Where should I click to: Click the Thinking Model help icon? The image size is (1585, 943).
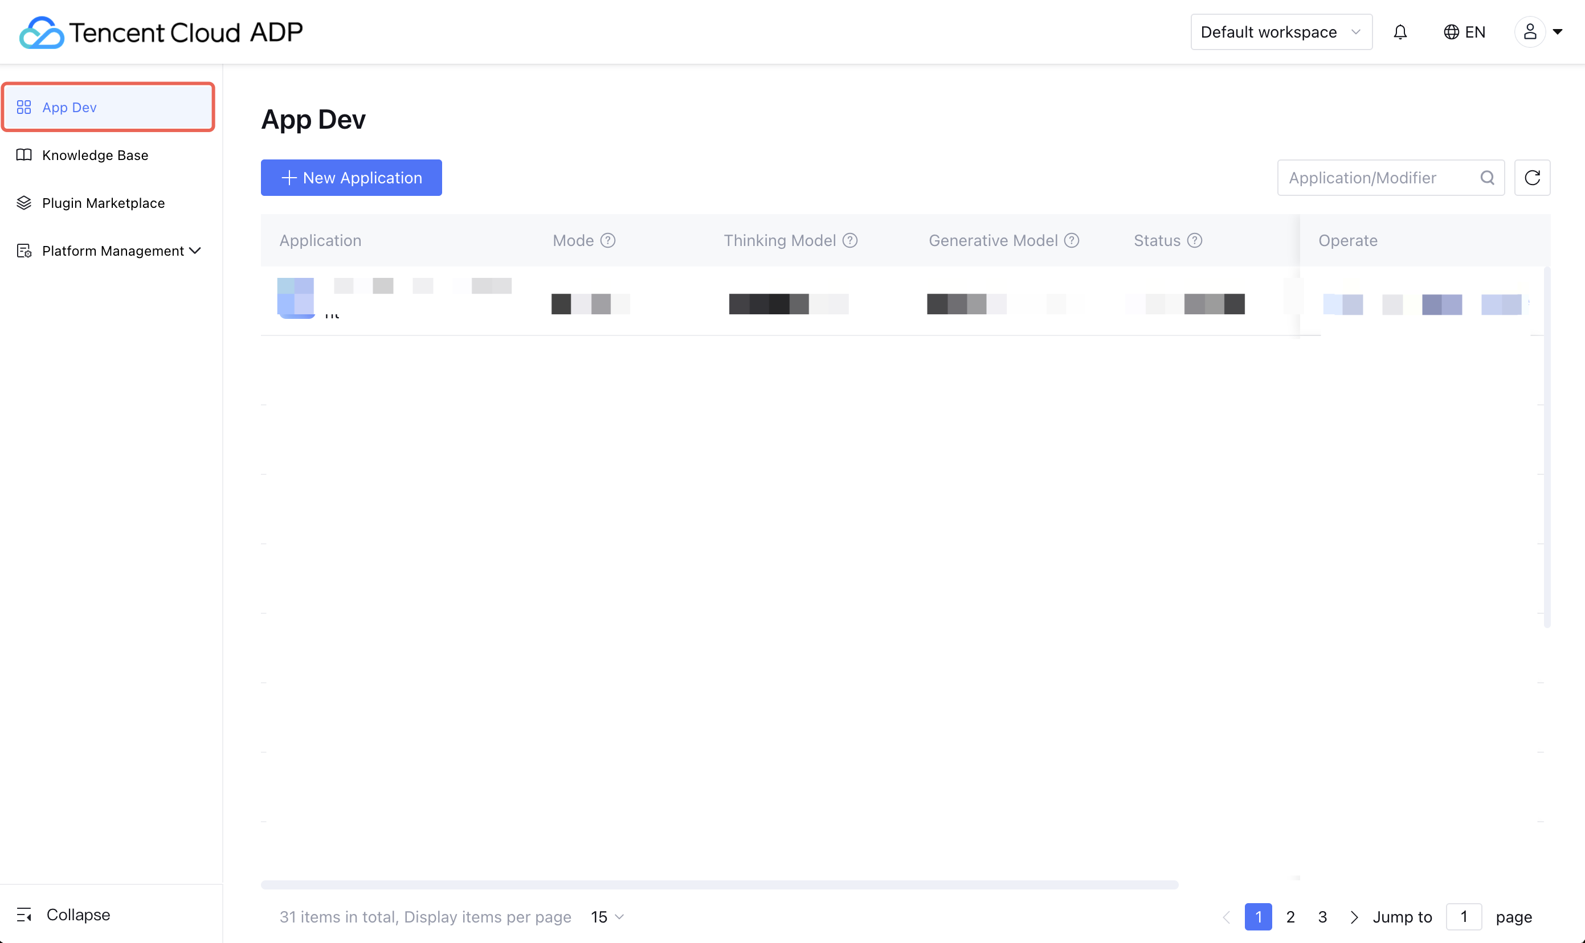coord(850,240)
